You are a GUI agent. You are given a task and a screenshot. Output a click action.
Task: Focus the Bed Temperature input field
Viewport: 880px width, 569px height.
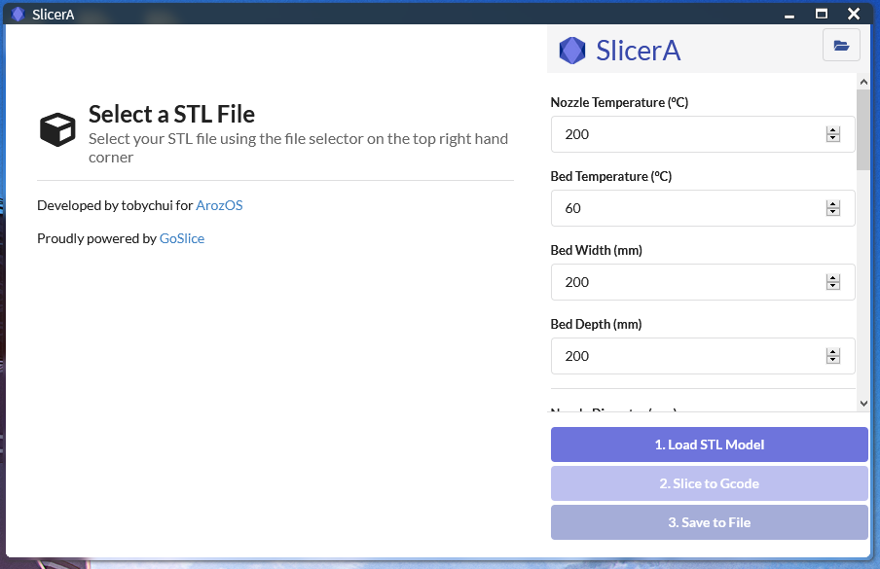703,208
